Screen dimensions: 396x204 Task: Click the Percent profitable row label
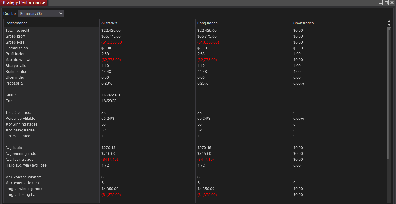20,119
